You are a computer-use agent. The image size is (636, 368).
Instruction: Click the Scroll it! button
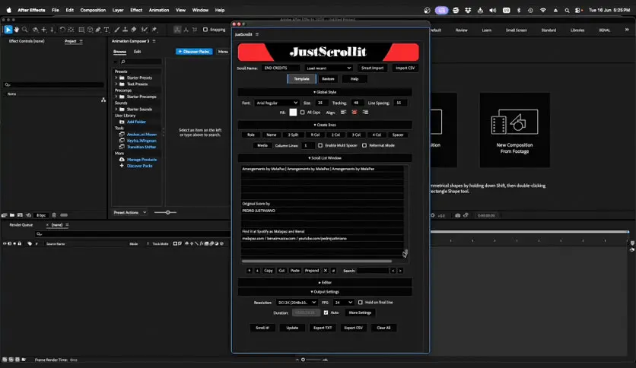(262, 328)
